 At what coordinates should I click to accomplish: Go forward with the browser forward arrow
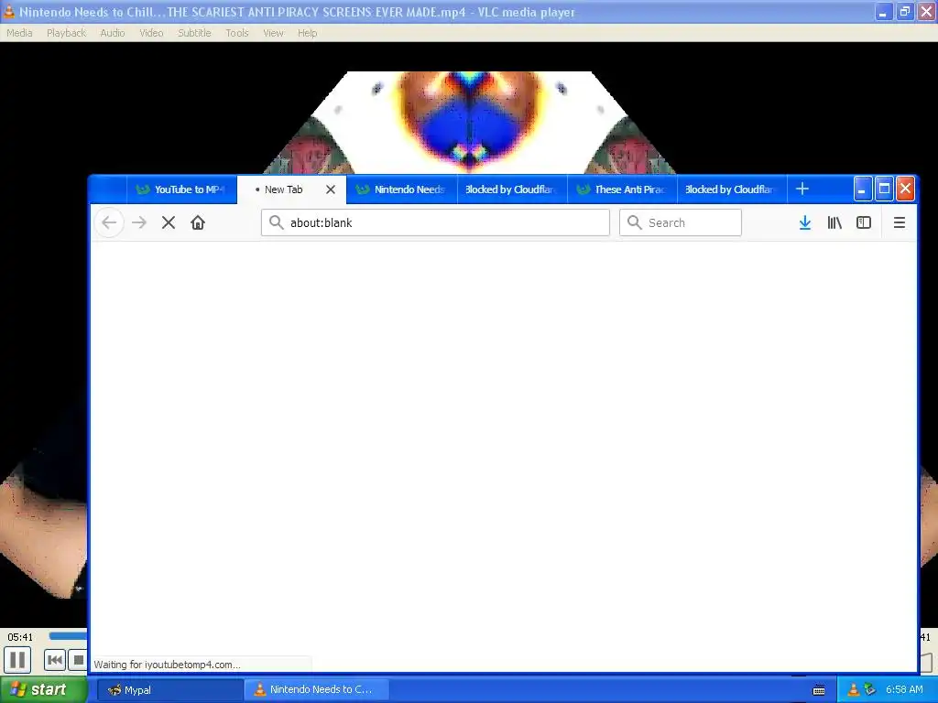[139, 223]
